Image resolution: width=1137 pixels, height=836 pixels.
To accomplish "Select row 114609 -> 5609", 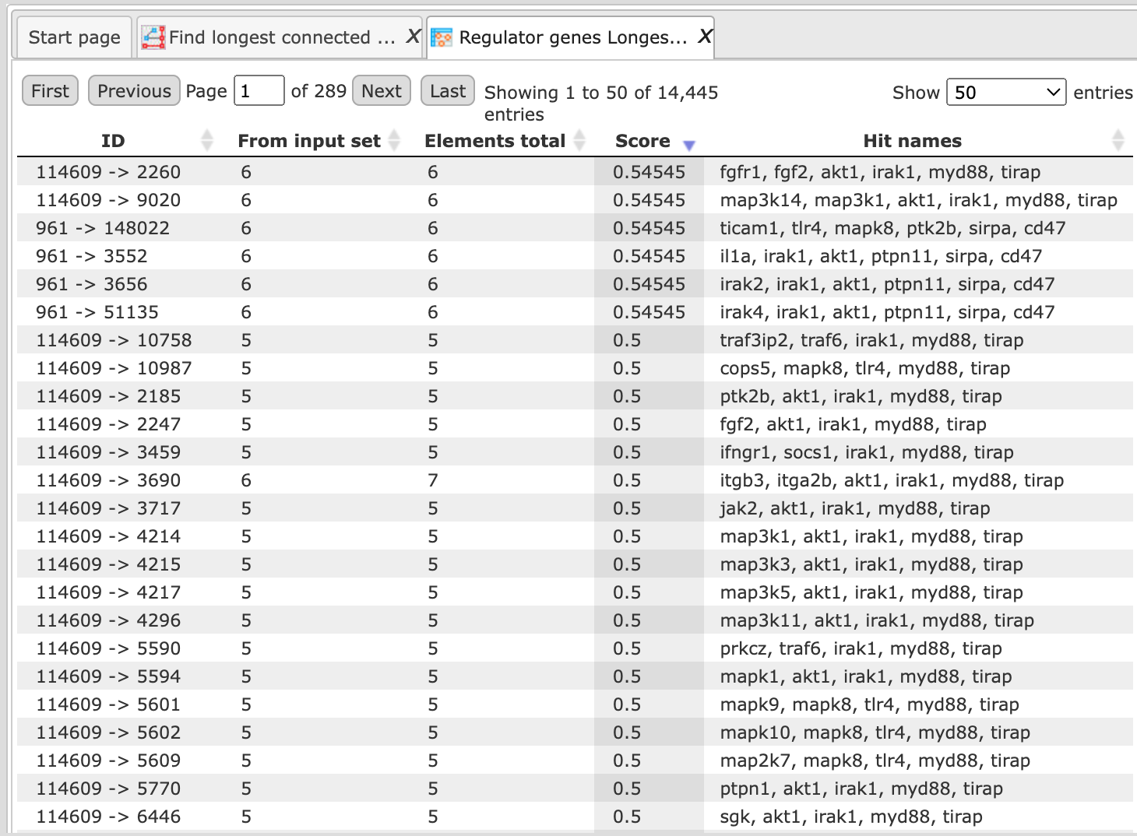I will tap(575, 760).
